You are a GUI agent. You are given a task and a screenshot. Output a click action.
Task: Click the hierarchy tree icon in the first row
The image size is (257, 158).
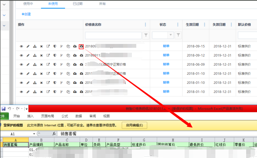tap(35, 46)
